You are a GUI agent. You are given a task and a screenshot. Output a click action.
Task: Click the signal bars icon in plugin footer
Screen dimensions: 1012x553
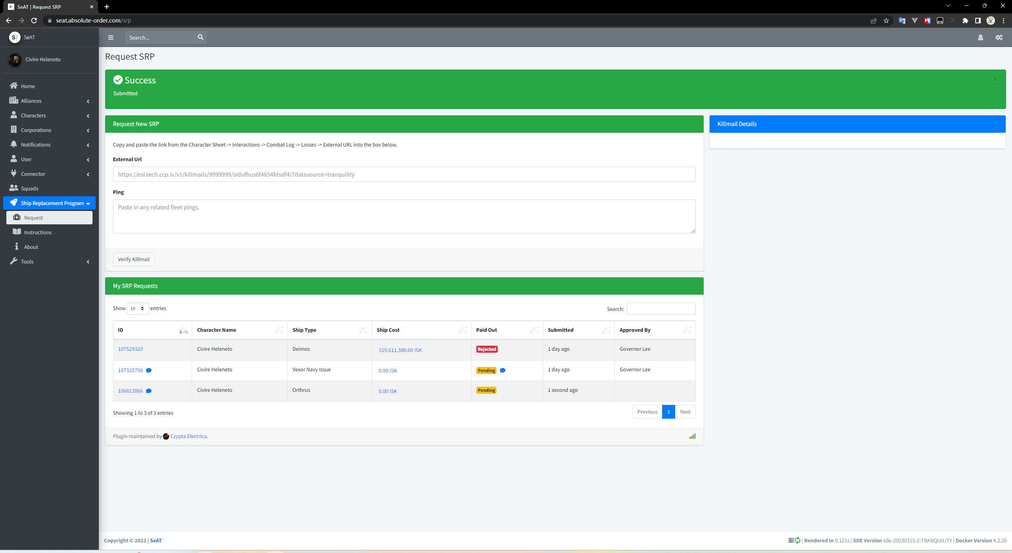692,436
